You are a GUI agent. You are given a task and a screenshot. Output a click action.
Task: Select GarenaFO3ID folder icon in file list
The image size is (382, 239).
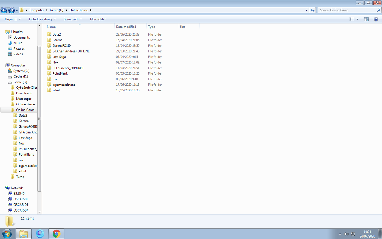pyautogui.click(x=49, y=46)
